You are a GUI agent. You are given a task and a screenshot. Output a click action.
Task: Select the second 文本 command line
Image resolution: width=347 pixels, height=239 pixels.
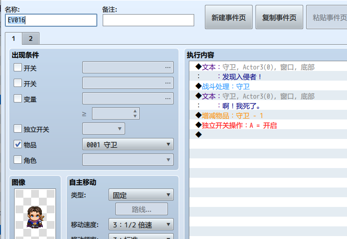268,96
